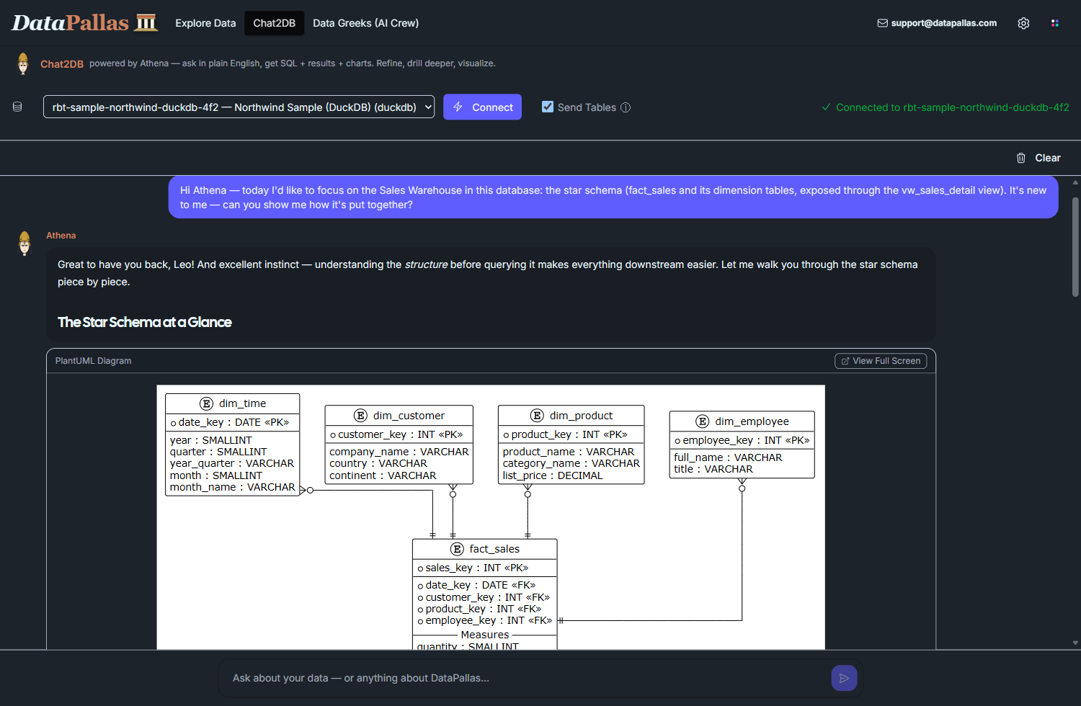Click the Clear chat button
This screenshot has width=1081, height=706.
[x=1038, y=158]
